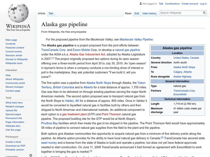This screenshot has height=157, width=210.
Task: Click the search magnifying glass icon
Action: tap(204, 12)
